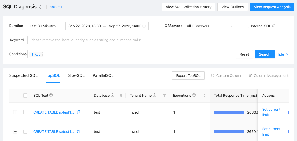The image size is (297, 141).
Task: Enable the Internal SQL checkbox
Action: pos(247,26)
